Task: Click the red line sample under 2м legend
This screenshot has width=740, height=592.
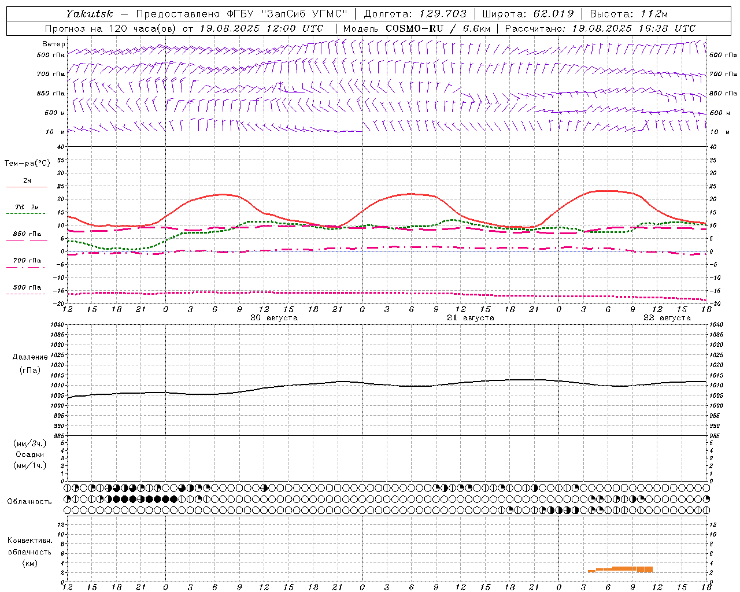Action: [27, 187]
